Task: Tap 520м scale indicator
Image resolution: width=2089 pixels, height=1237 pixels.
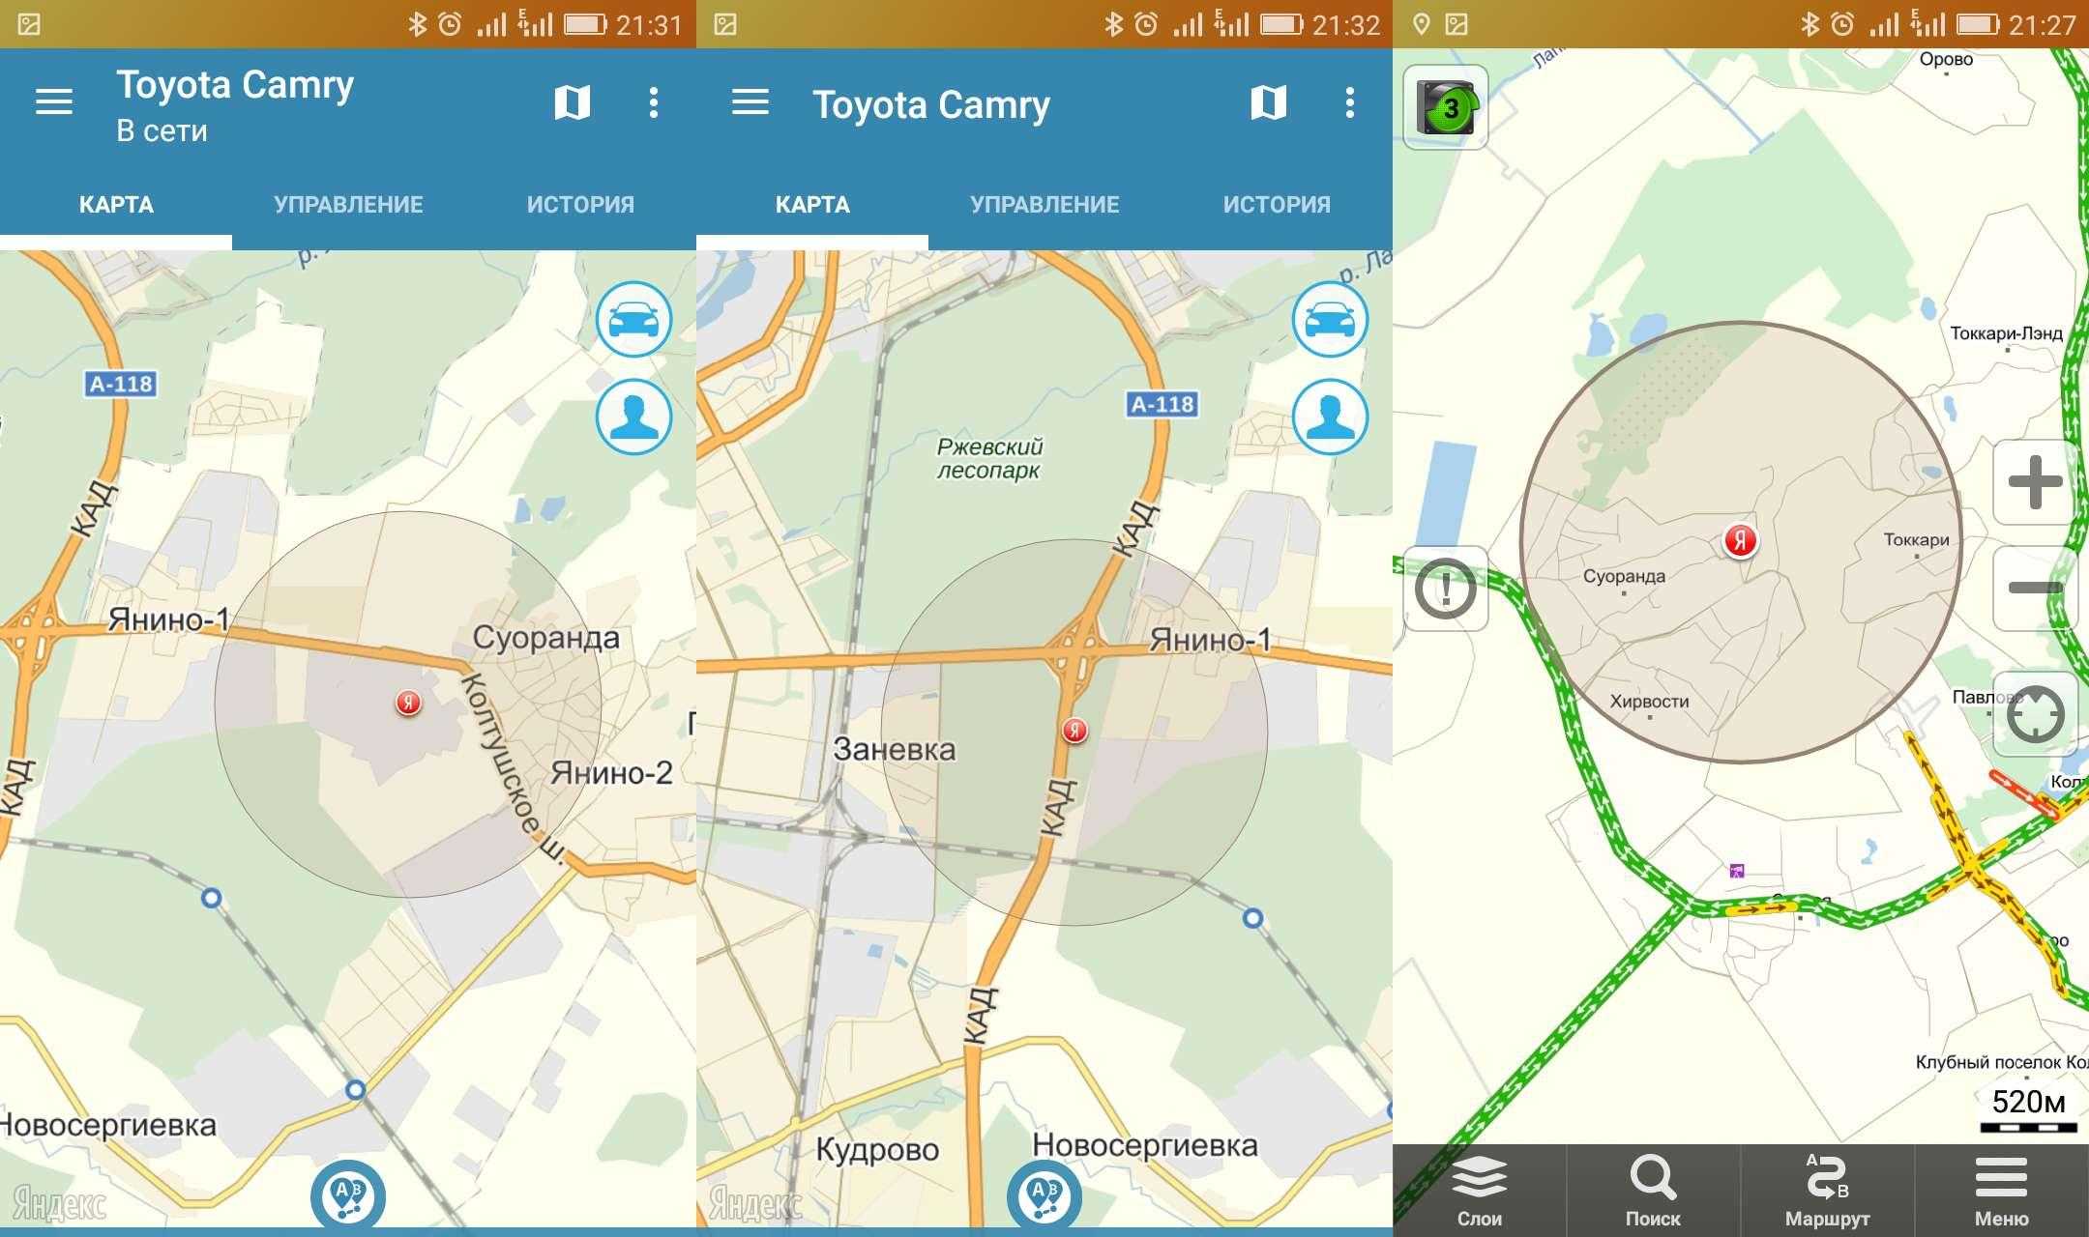Action: click(x=2028, y=1109)
